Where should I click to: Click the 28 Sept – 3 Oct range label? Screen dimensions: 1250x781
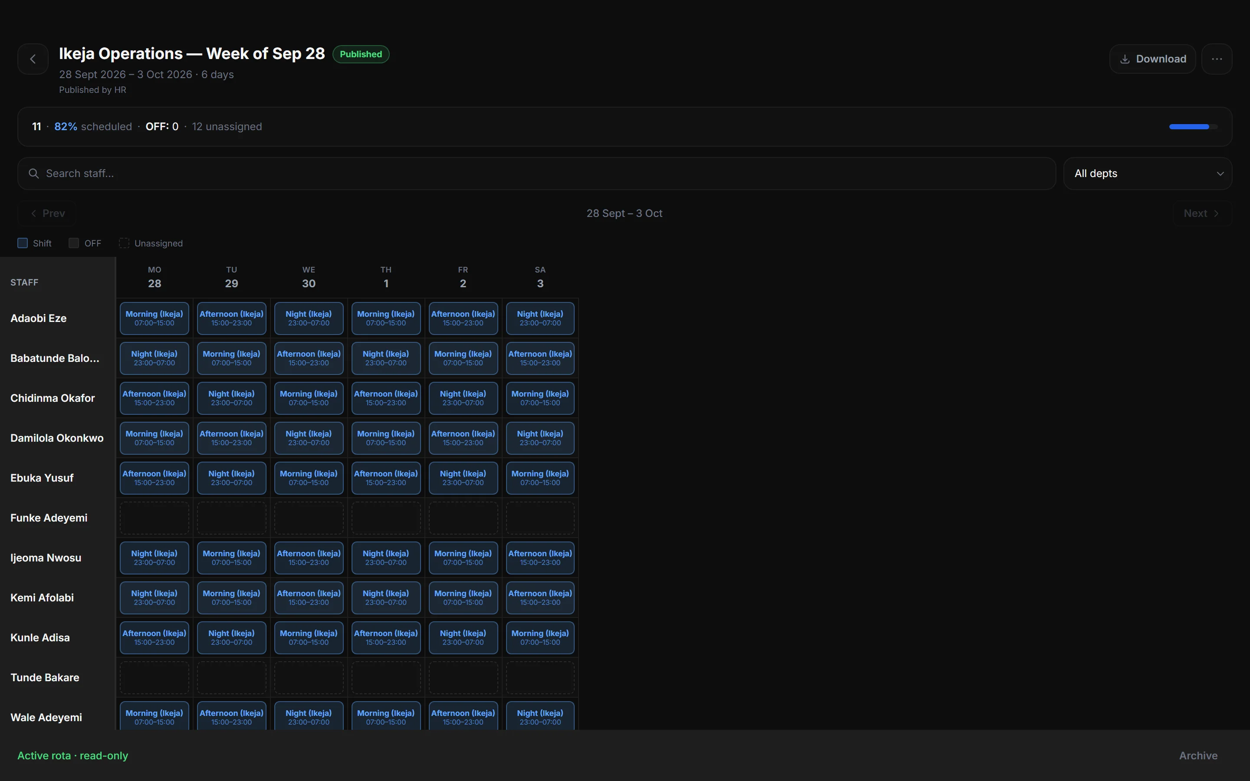[x=625, y=213]
